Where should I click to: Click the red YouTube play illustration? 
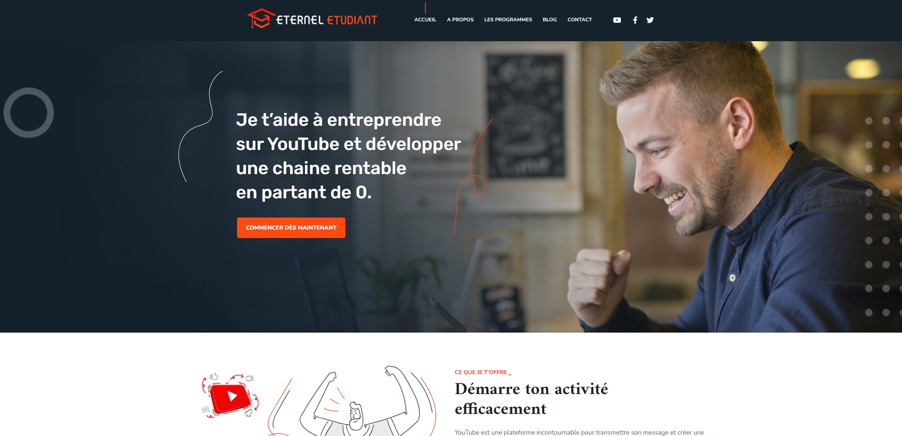tap(230, 397)
